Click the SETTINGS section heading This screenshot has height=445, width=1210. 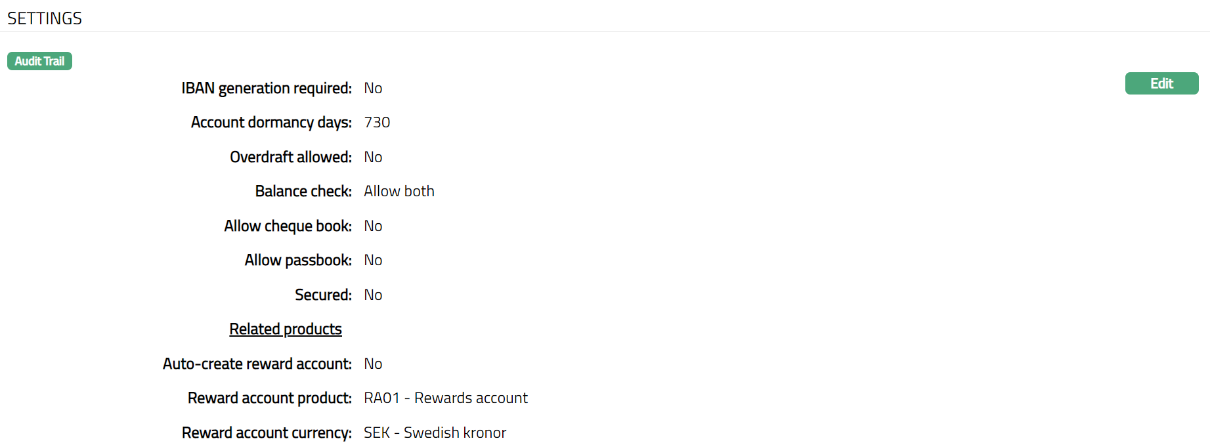click(x=45, y=18)
